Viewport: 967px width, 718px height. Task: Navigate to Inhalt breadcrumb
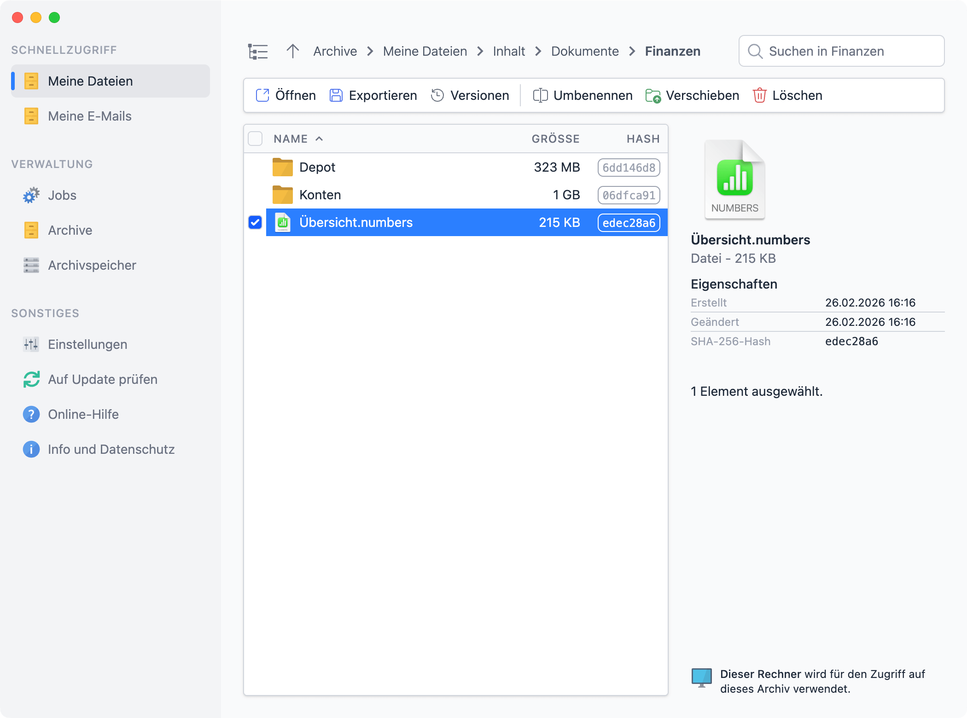click(x=509, y=51)
